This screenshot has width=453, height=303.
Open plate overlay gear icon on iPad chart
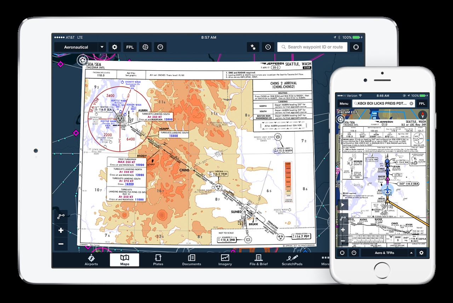(83, 60)
